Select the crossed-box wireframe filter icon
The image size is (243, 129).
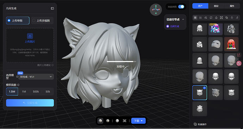[221, 18]
